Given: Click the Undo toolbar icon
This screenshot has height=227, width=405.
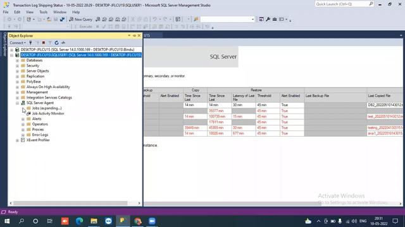Looking at the screenshot, I should 154,20.
